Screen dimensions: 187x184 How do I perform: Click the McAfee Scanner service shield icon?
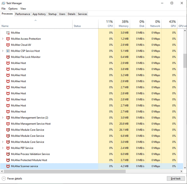pos(8,166)
